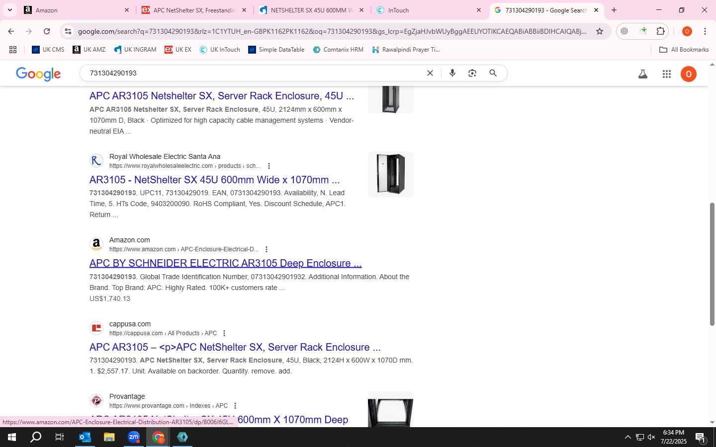Click the Chrome translate globe icon in toolbar
The height and width of the screenshot is (447, 716).
tap(625, 31)
